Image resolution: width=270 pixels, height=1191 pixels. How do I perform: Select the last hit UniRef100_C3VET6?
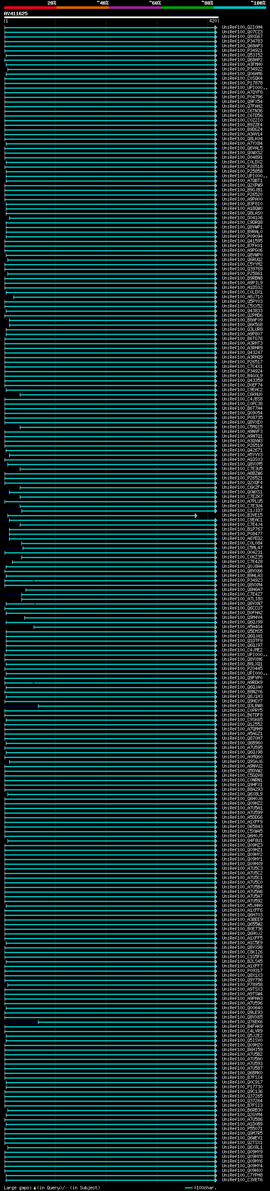[x=242, y=1180]
